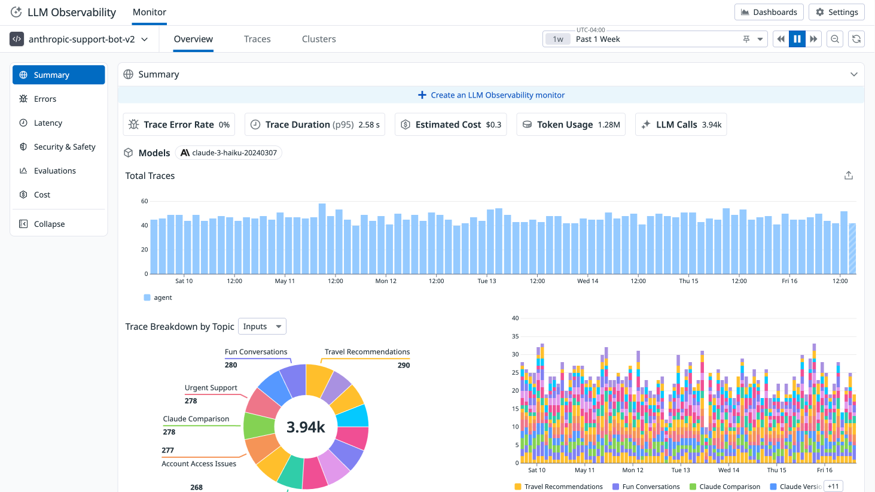Viewport: 875px width, 492px height.
Task: Open the Dashboards page
Action: (769, 11)
